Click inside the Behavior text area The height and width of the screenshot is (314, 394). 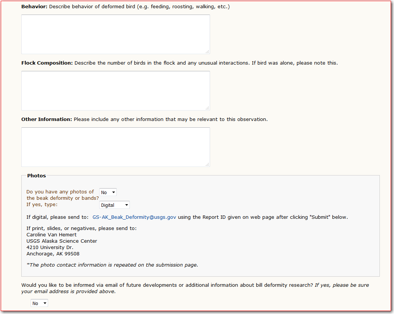tap(115, 34)
